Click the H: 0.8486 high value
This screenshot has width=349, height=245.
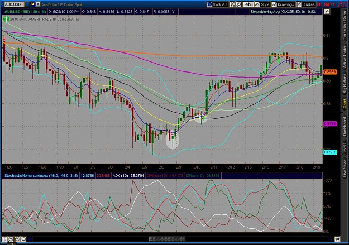click(107, 12)
